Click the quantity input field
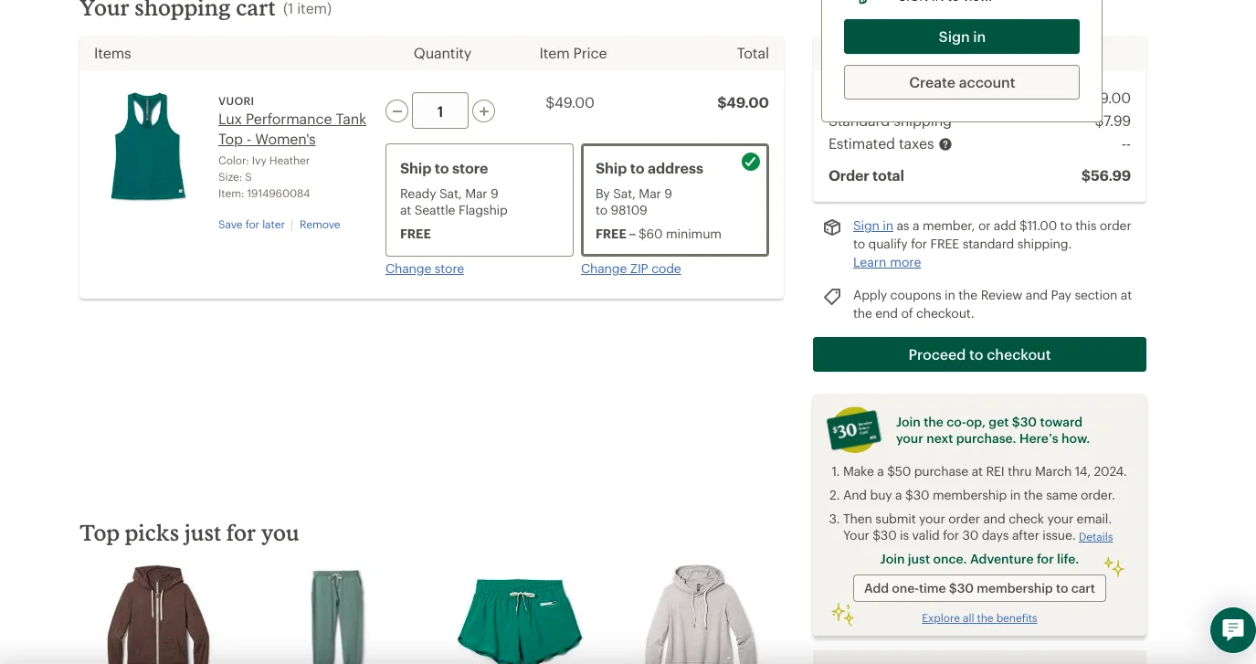The width and height of the screenshot is (1256, 664). (440, 111)
